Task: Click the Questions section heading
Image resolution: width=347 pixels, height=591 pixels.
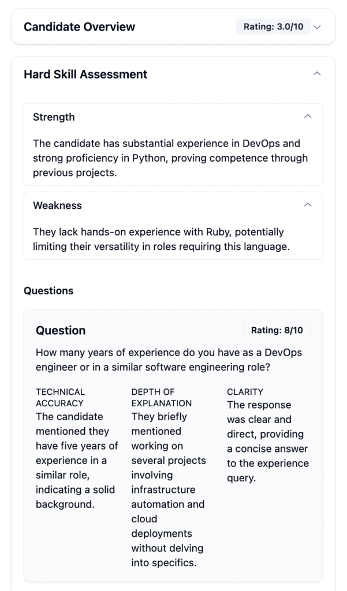Action: (x=48, y=291)
